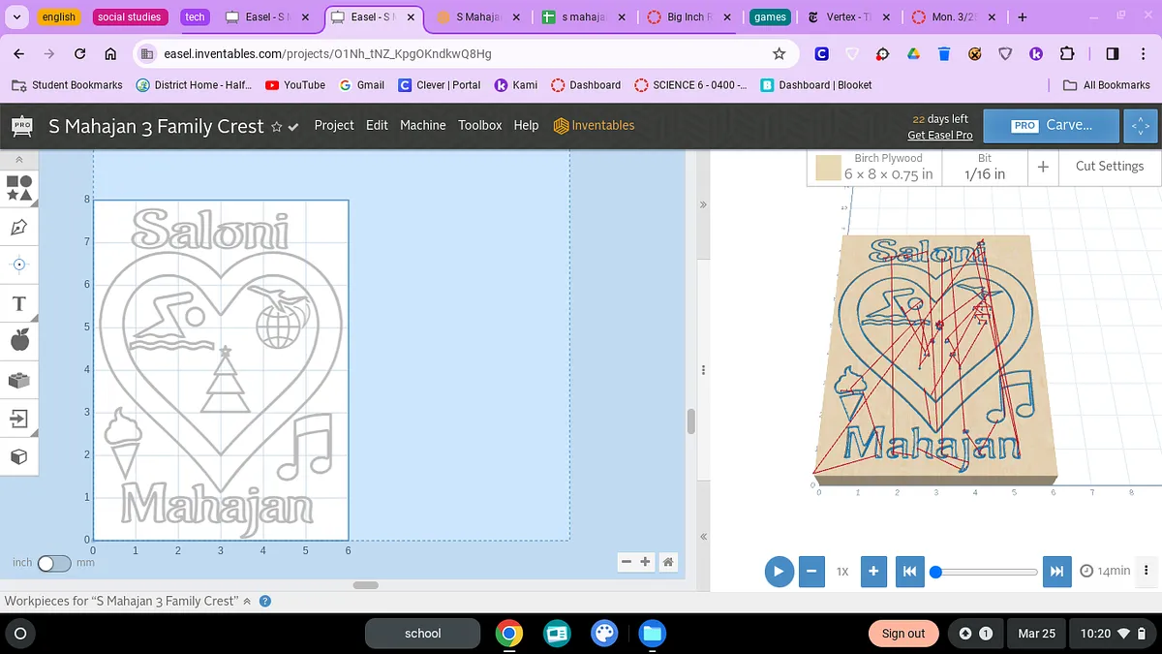This screenshot has height=654, width=1162.
Task: Collapse the left tool sidebar chevron
Action: click(x=19, y=159)
